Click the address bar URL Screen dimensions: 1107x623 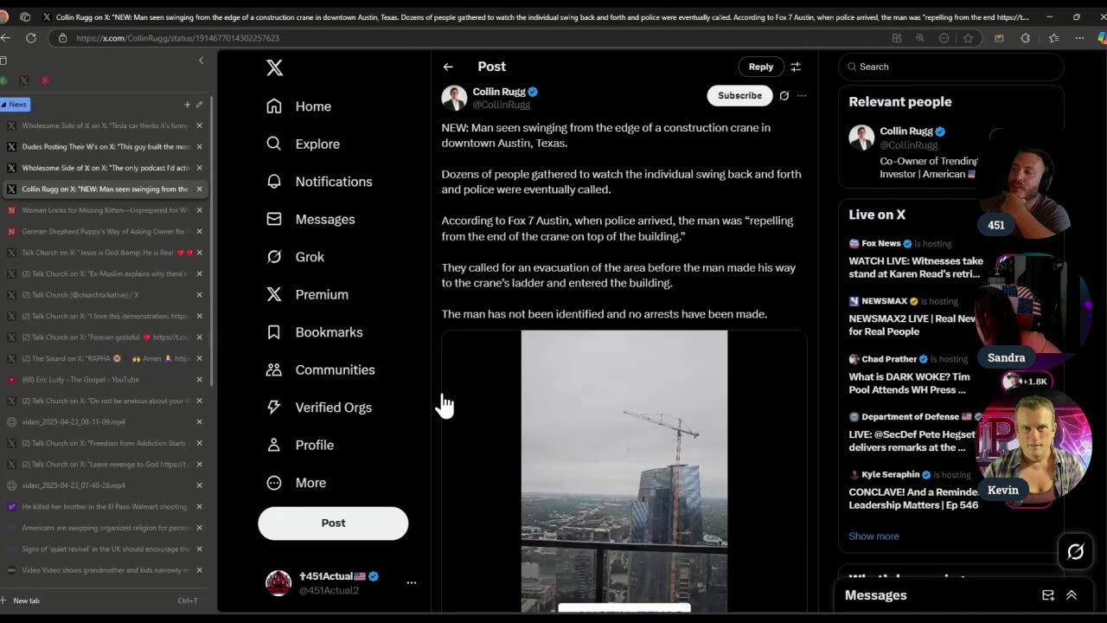(x=177, y=38)
